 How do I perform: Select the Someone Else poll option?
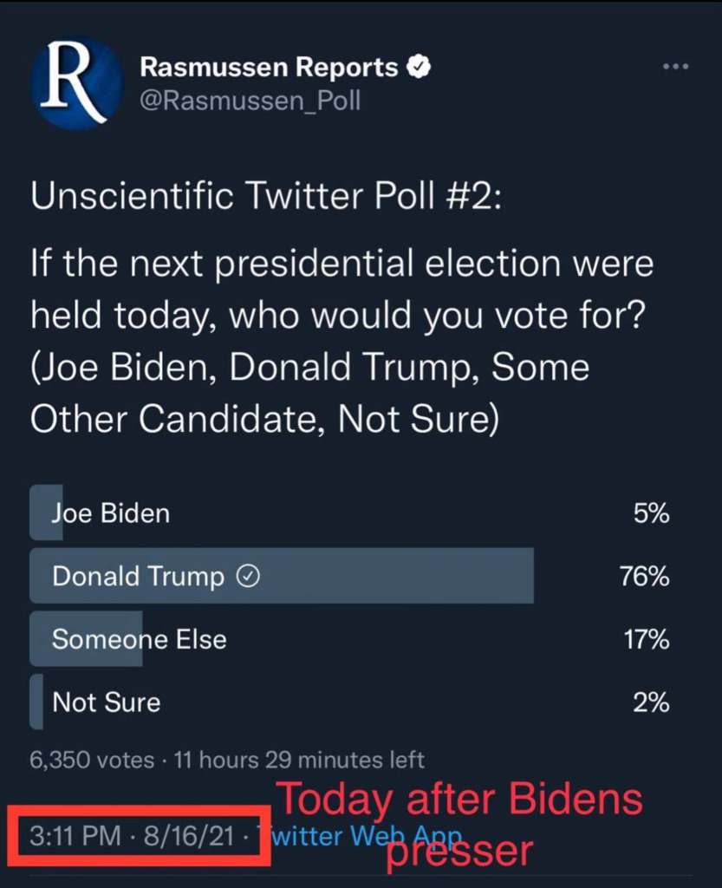click(139, 640)
